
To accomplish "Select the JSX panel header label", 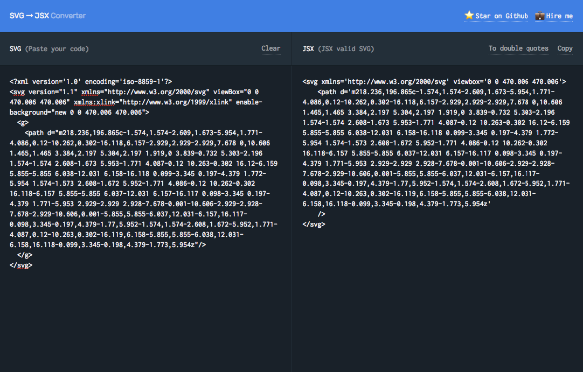I will [x=307, y=48].
